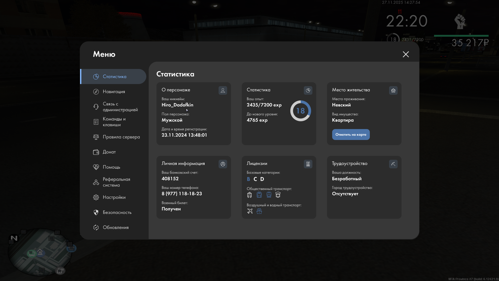The width and height of the screenshot is (499, 281).
Task: Open the Донат section
Action: coord(109,152)
